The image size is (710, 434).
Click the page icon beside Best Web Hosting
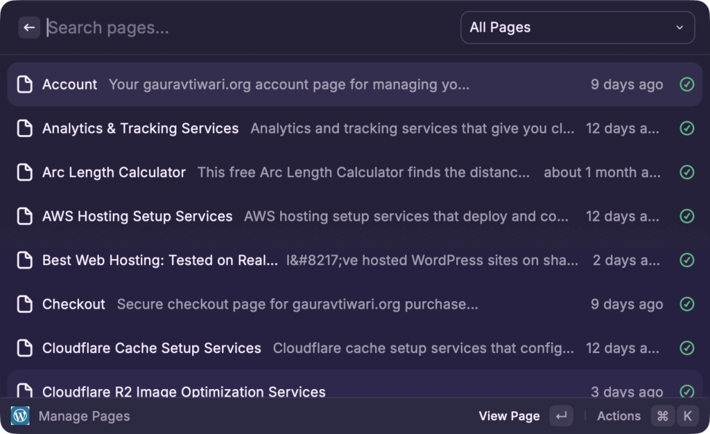tap(24, 260)
